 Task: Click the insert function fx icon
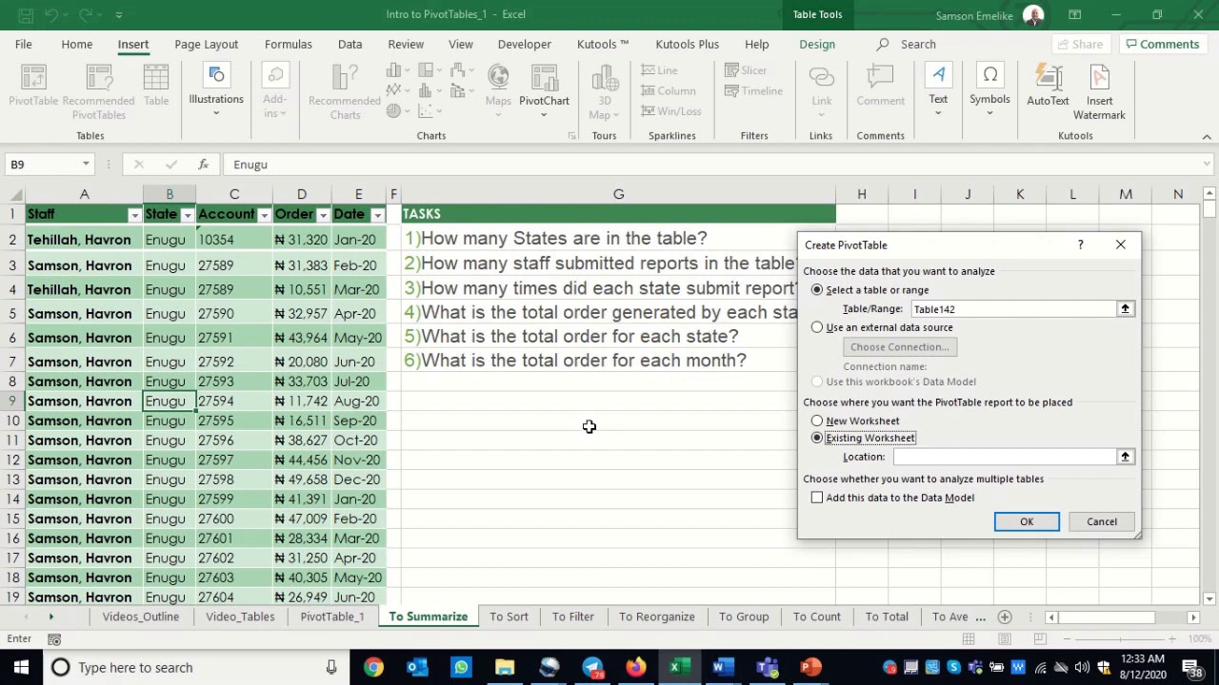pyautogui.click(x=203, y=165)
